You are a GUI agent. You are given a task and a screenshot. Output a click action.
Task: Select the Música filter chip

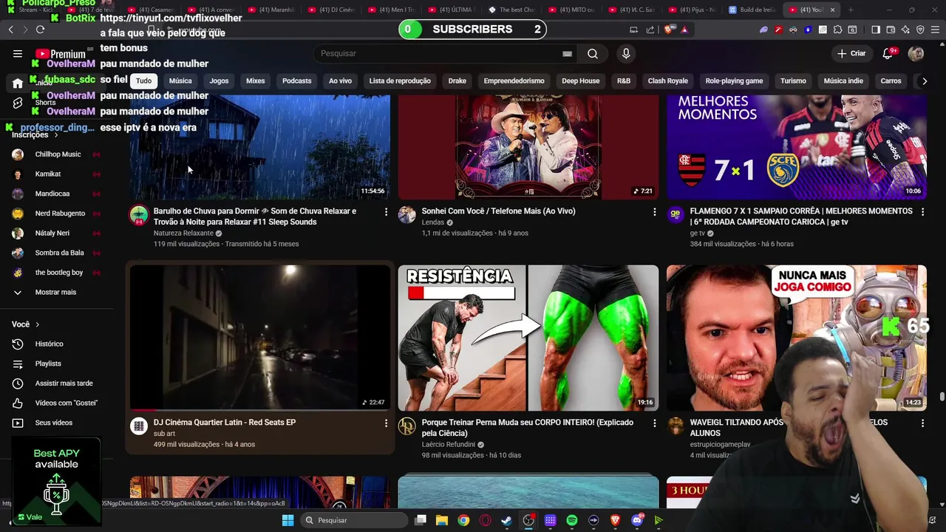(x=180, y=81)
